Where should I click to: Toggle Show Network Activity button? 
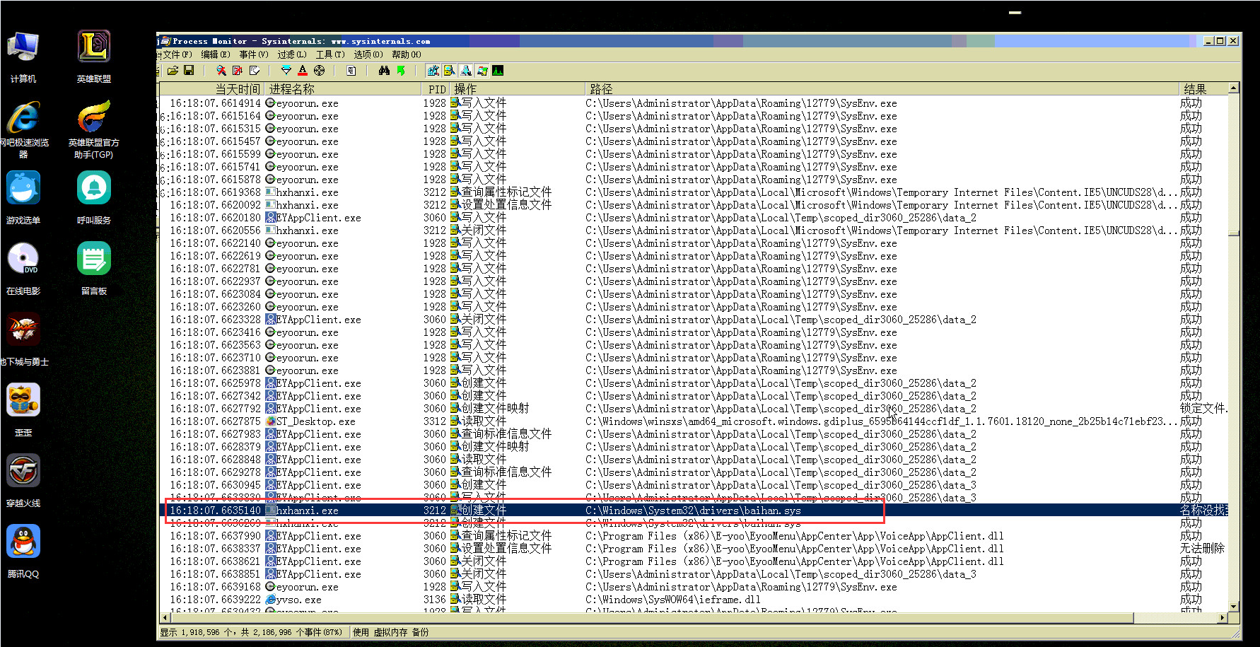pyautogui.click(x=466, y=71)
